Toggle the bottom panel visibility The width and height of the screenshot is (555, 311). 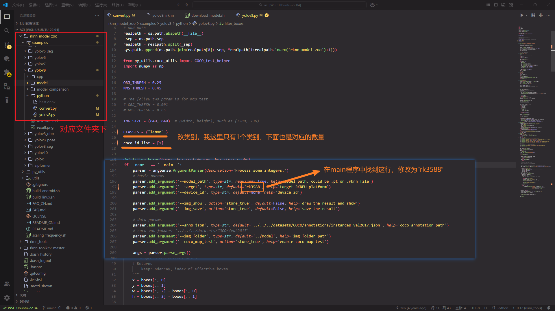click(503, 5)
